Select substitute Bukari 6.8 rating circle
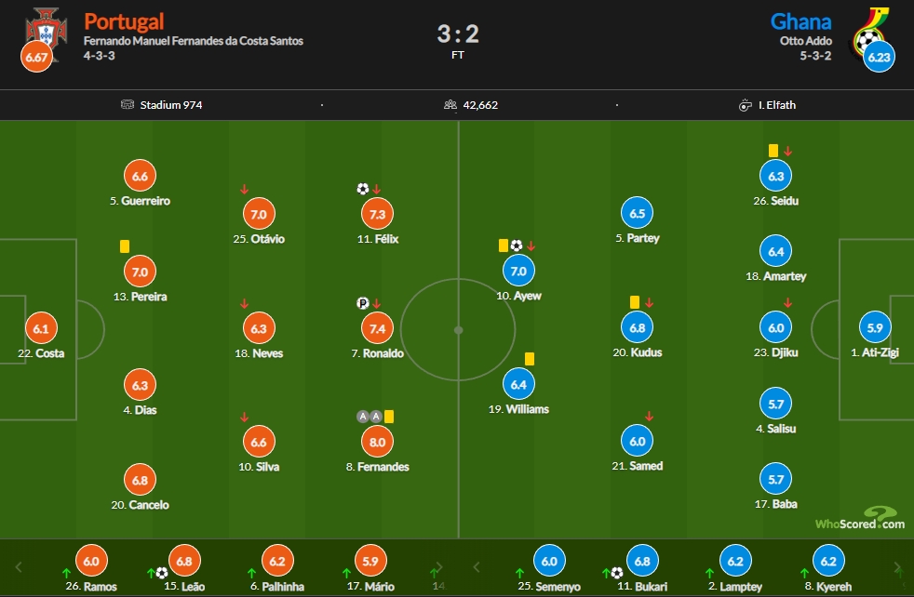 [642, 561]
